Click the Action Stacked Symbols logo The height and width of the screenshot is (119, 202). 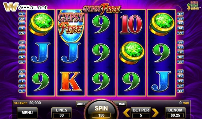[x=193, y=5]
